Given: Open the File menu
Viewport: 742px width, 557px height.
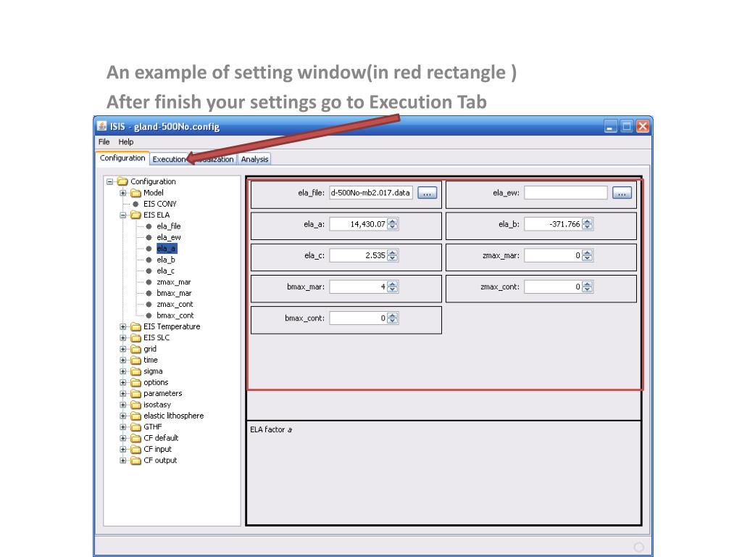Looking at the screenshot, I should pyautogui.click(x=104, y=141).
